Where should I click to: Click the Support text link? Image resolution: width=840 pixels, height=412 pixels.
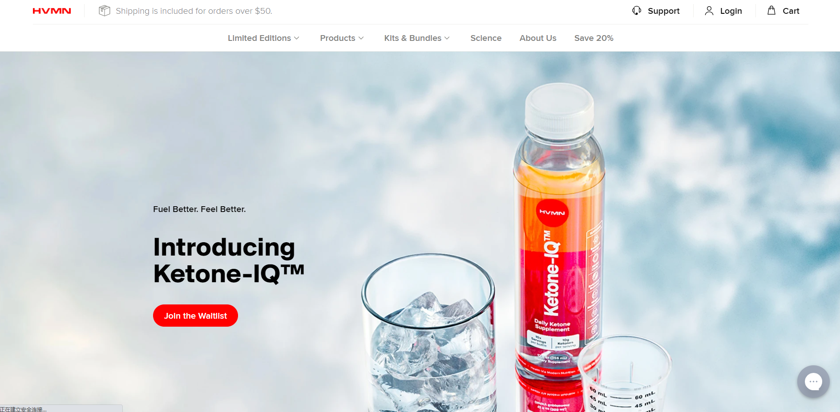coord(663,11)
